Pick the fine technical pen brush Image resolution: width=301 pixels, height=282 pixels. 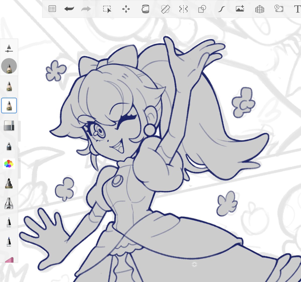[9, 222]
